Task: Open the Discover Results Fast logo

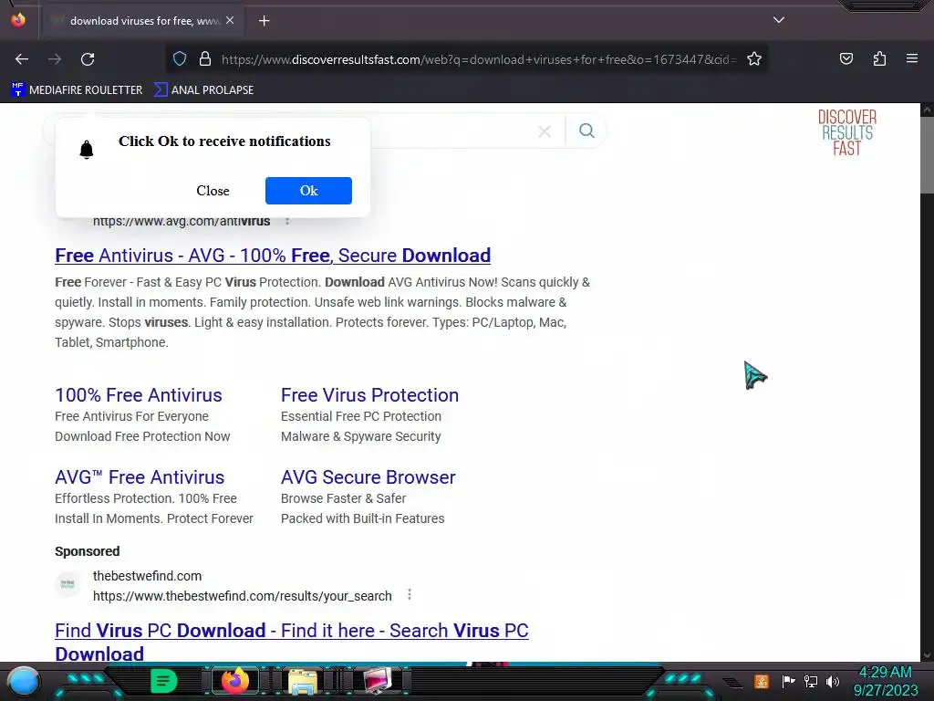Action: click(847, 132)
